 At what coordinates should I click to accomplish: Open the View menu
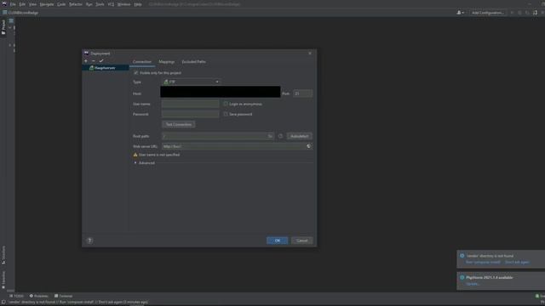(32, 4)
